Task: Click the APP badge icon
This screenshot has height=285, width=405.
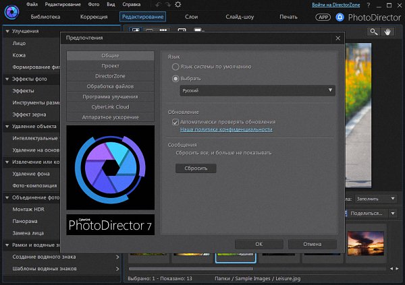Action: pos(324,17)
